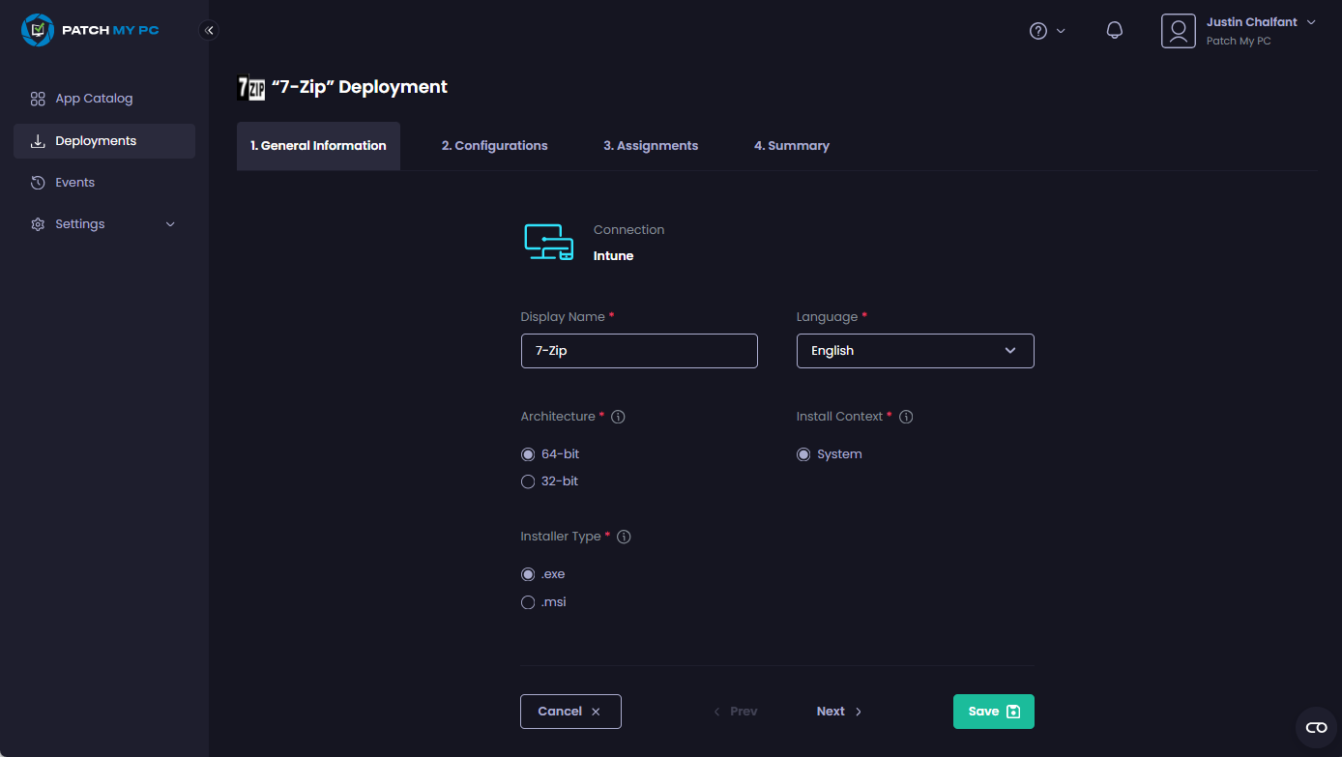
Task: Click the user profile avatar icon
Action: (1178, 31)
